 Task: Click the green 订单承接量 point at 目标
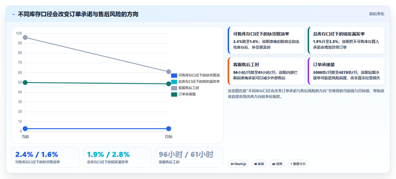[x=169, y=84]
